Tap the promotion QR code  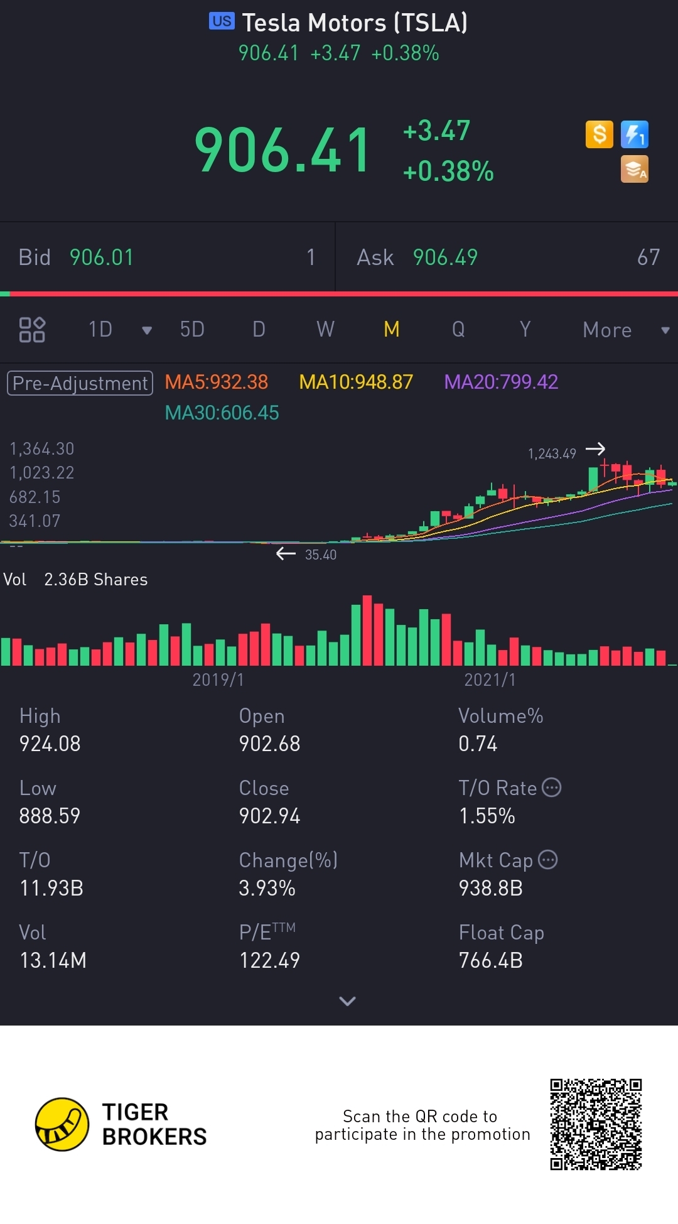[596, 1124]
